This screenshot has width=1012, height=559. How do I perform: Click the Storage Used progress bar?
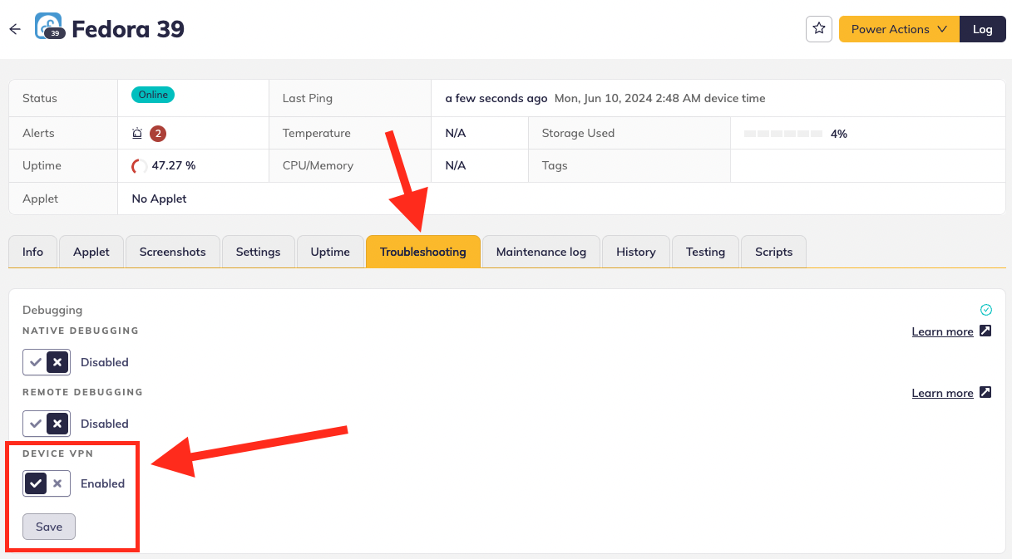(x=782, y=134)
